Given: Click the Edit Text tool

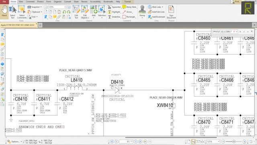Looking at the screenshot, I should click(x=76, y=12).
